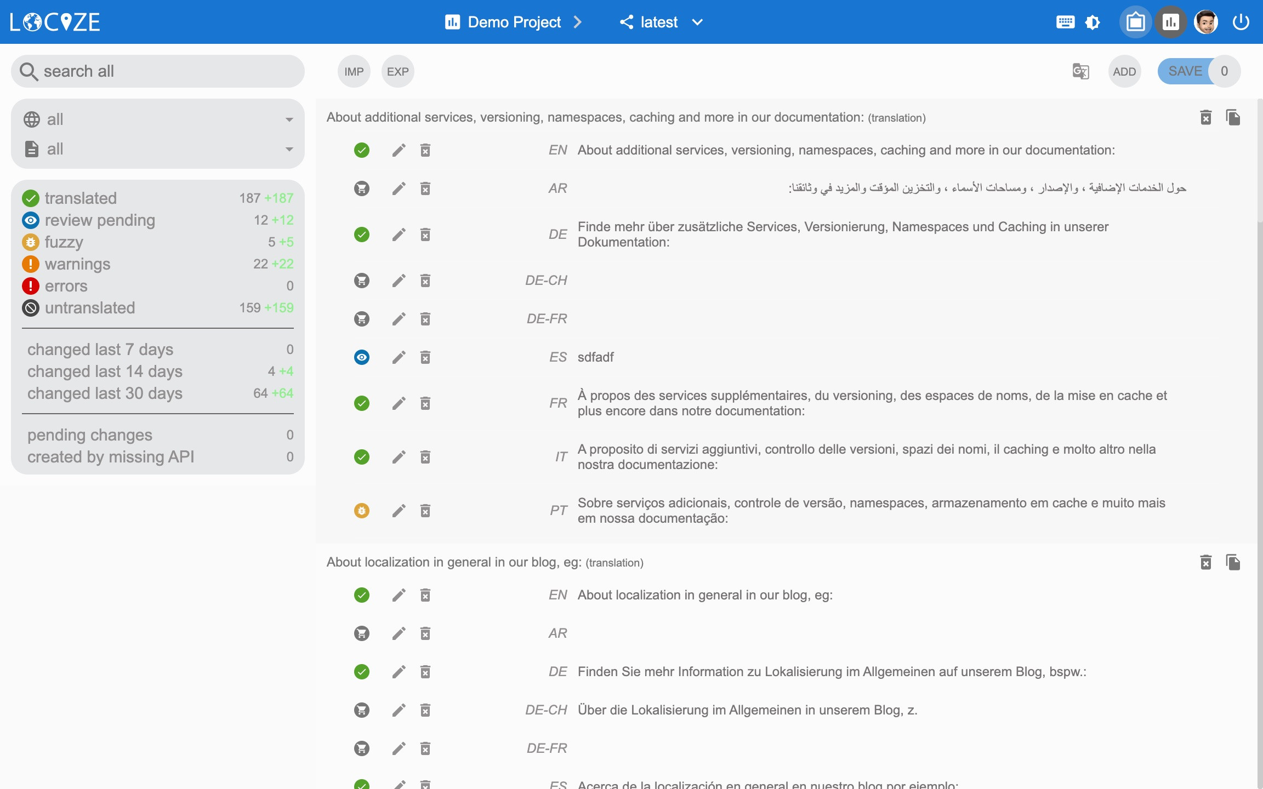The image size is (1263, 789).
Task: Click the ADD button
Action: click(x=1124, y=71)
